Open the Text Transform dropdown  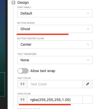tap(55, 60)
